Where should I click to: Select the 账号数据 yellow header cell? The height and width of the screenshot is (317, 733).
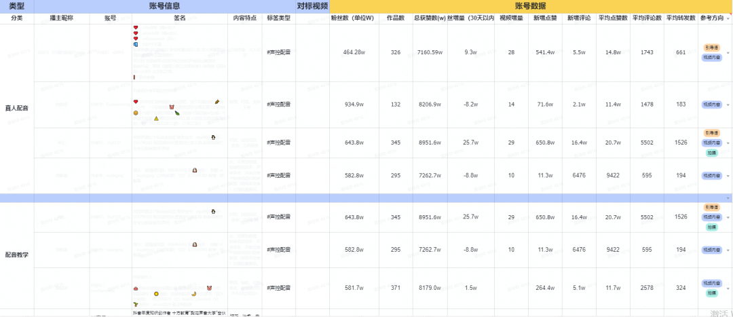[528, 5]
